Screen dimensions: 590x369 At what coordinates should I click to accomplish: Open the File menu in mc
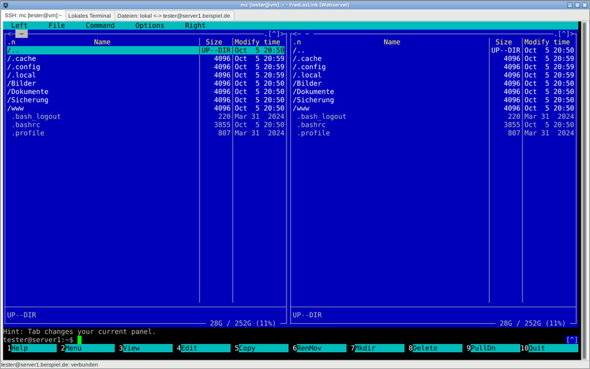click(x=57, y=26)
